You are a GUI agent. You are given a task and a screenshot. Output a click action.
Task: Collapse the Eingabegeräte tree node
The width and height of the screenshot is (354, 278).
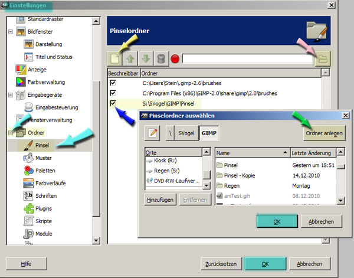point(11,95)
